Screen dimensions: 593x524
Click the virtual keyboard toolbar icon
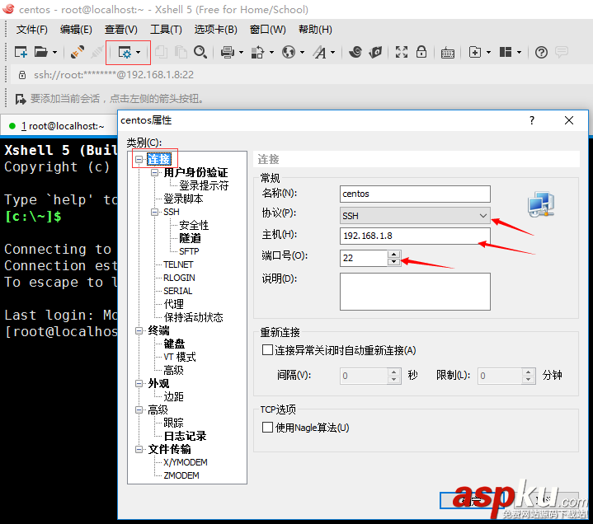[448, 53]
